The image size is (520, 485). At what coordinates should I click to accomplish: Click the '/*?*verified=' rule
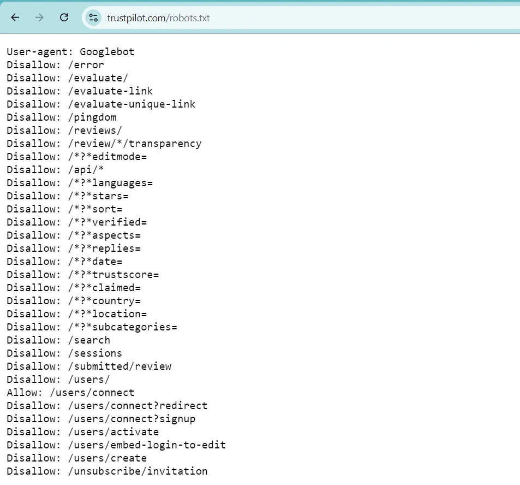click(107, 222)
